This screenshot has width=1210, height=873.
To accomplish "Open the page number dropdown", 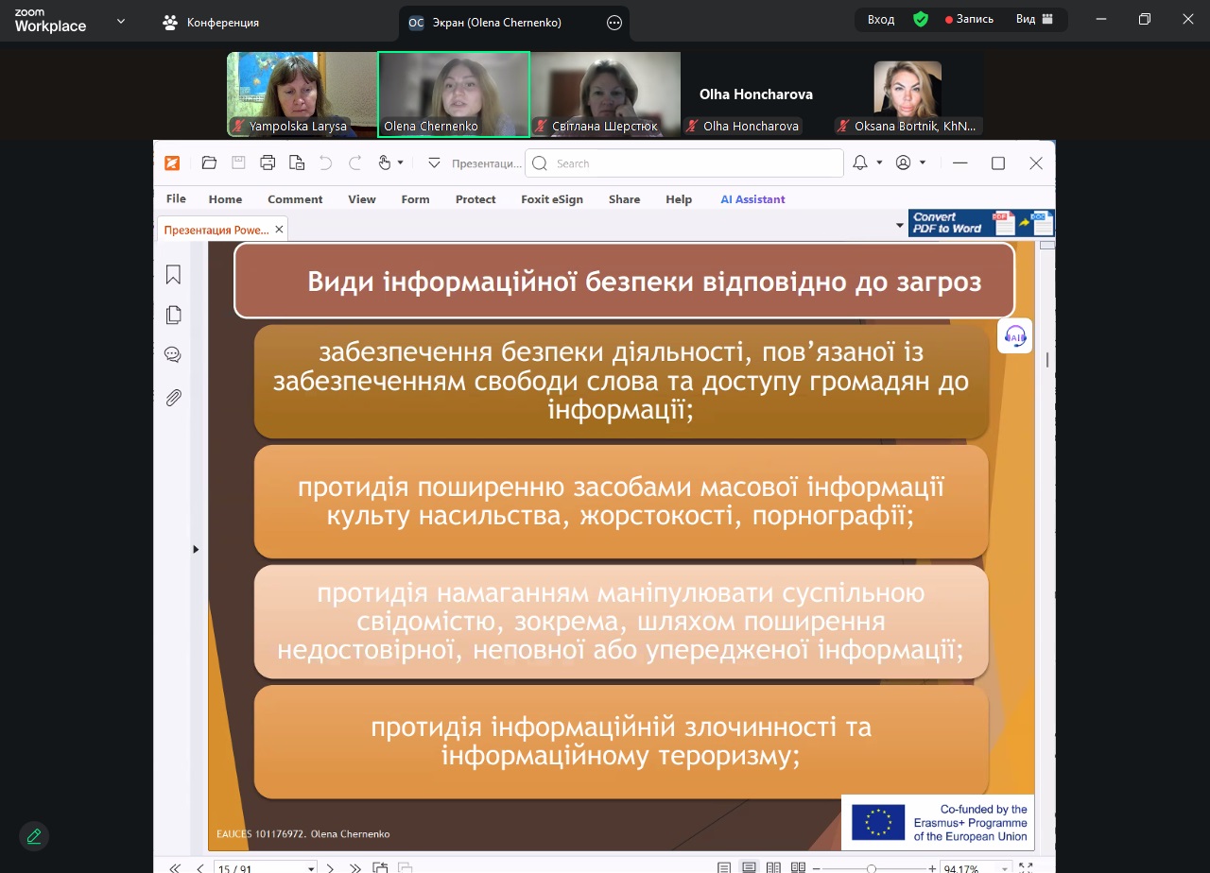I will coord(311,867).
